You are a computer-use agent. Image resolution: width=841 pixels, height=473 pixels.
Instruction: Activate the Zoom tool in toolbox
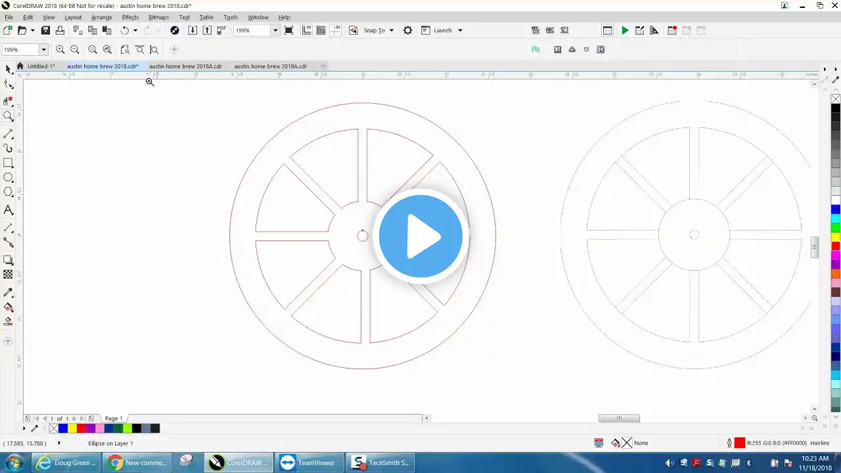(9, 116)
